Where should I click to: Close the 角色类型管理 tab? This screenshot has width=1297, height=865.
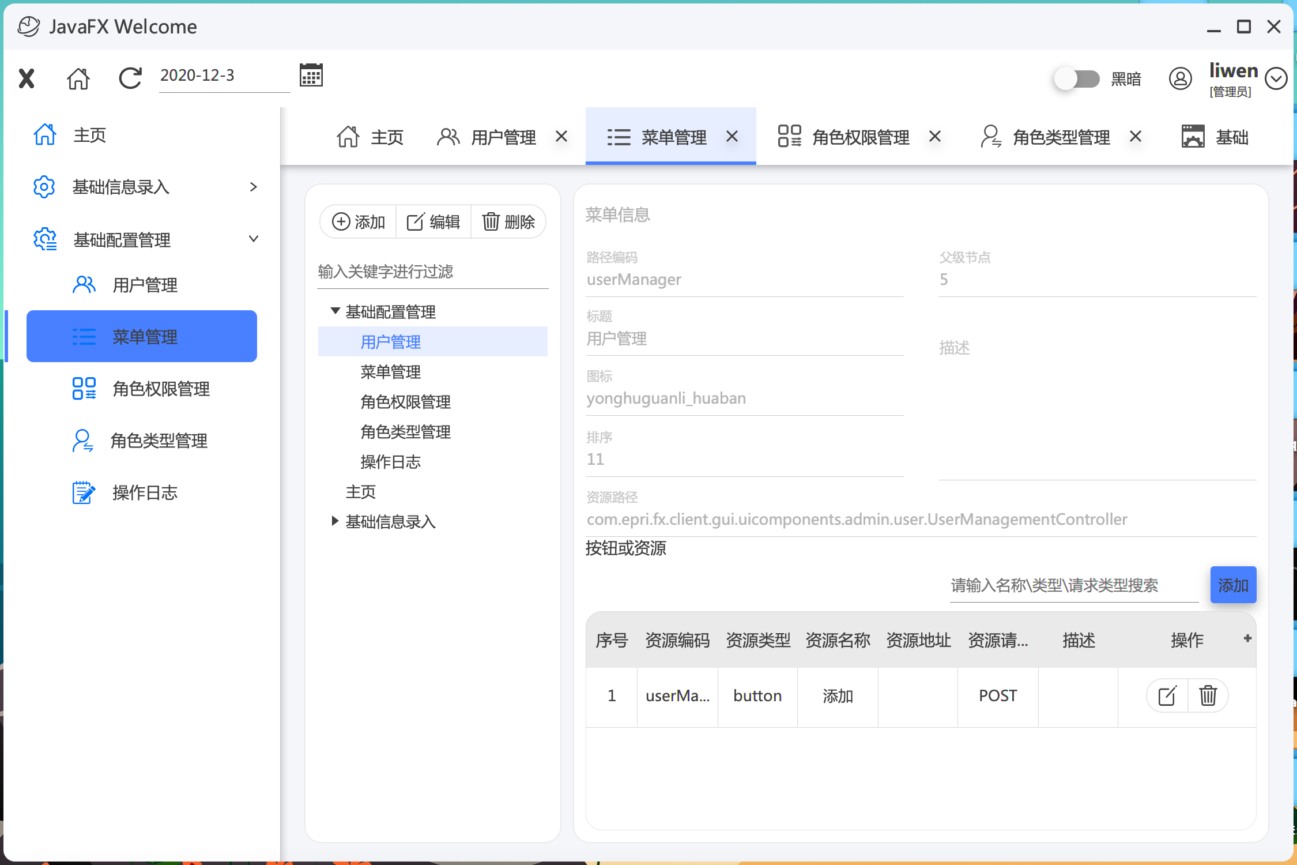[1136, 137]
